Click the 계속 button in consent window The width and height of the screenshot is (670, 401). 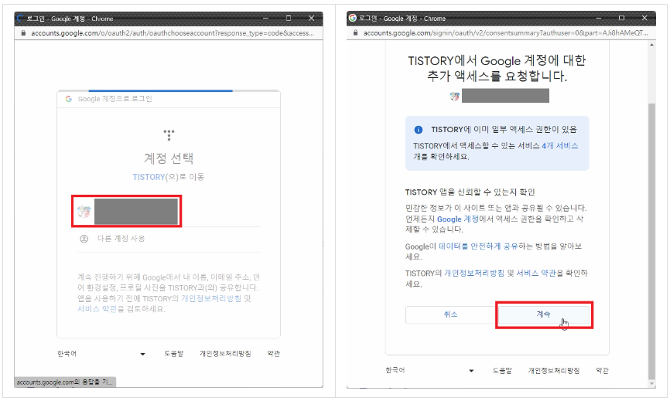coord(544,314)
